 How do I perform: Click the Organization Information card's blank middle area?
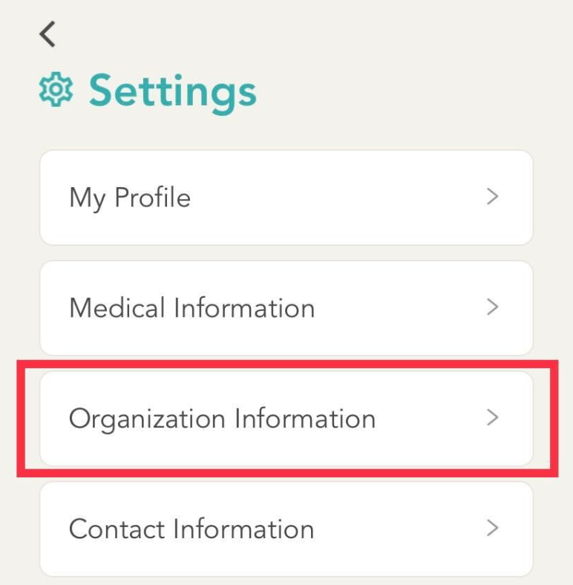tap(430, 419)
